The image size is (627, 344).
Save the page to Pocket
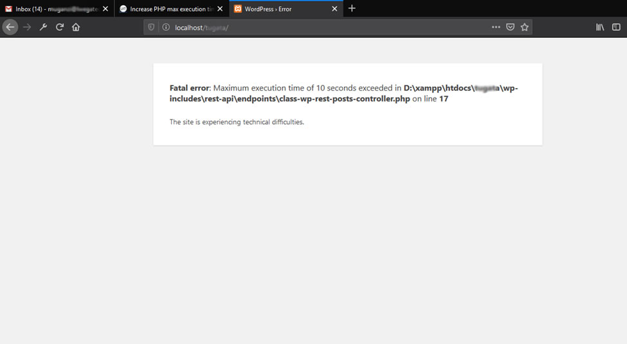pyautogui.click(x=510, y=27)
